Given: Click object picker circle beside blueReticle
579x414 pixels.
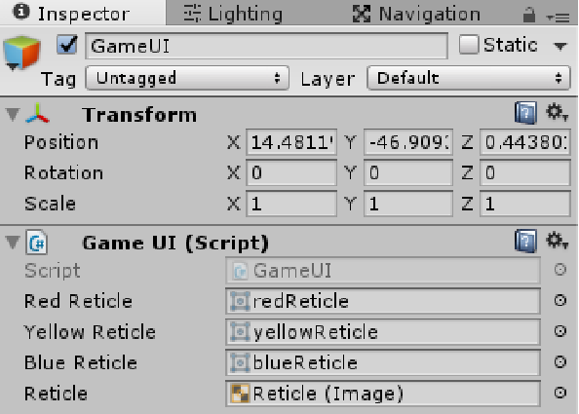Looking at the screenshot, I should click(560, 362).
